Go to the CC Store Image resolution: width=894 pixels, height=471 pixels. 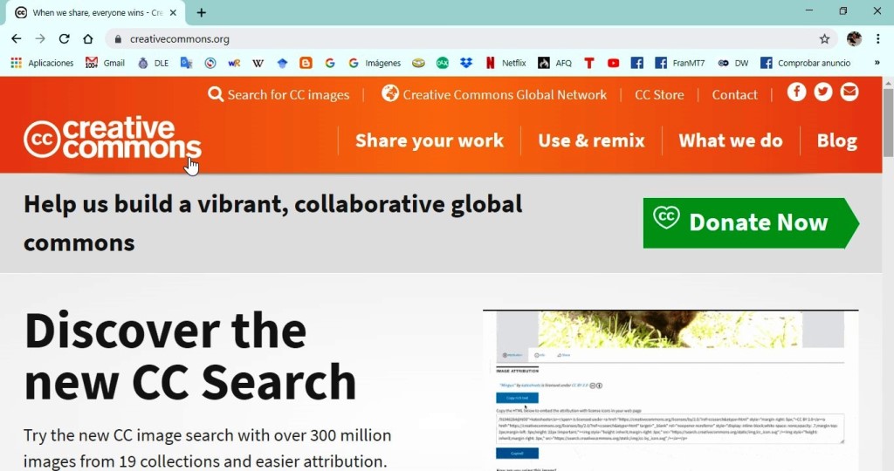coord(660,95)
